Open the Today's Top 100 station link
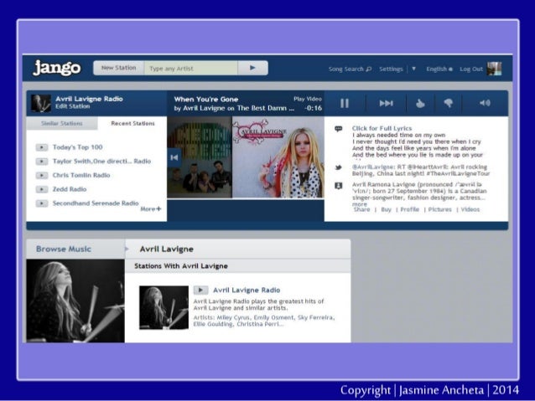 [77, 147]
